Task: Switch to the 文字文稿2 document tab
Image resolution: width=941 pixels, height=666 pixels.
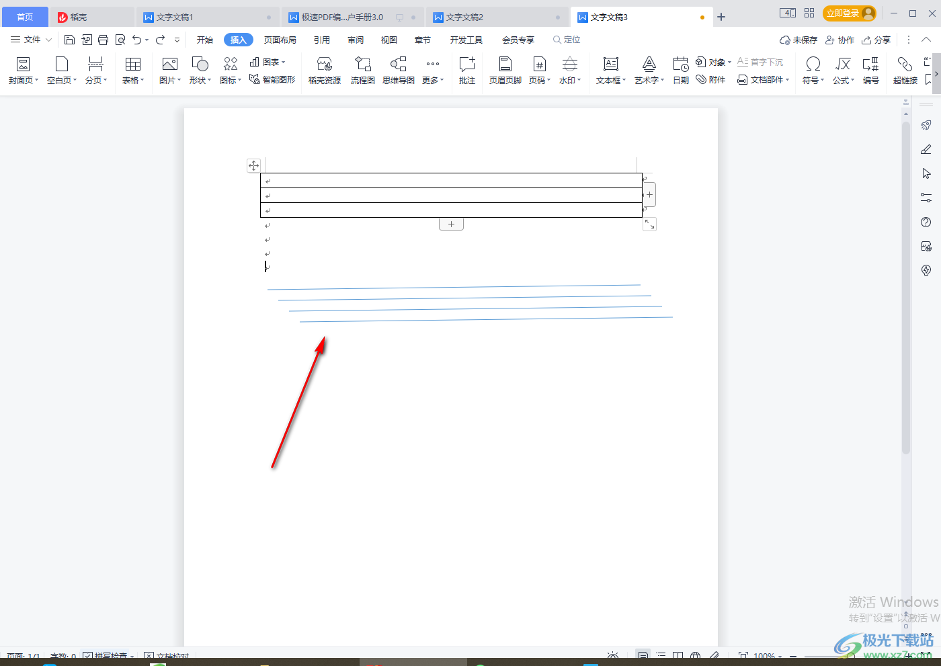Action: pos(497,17)
